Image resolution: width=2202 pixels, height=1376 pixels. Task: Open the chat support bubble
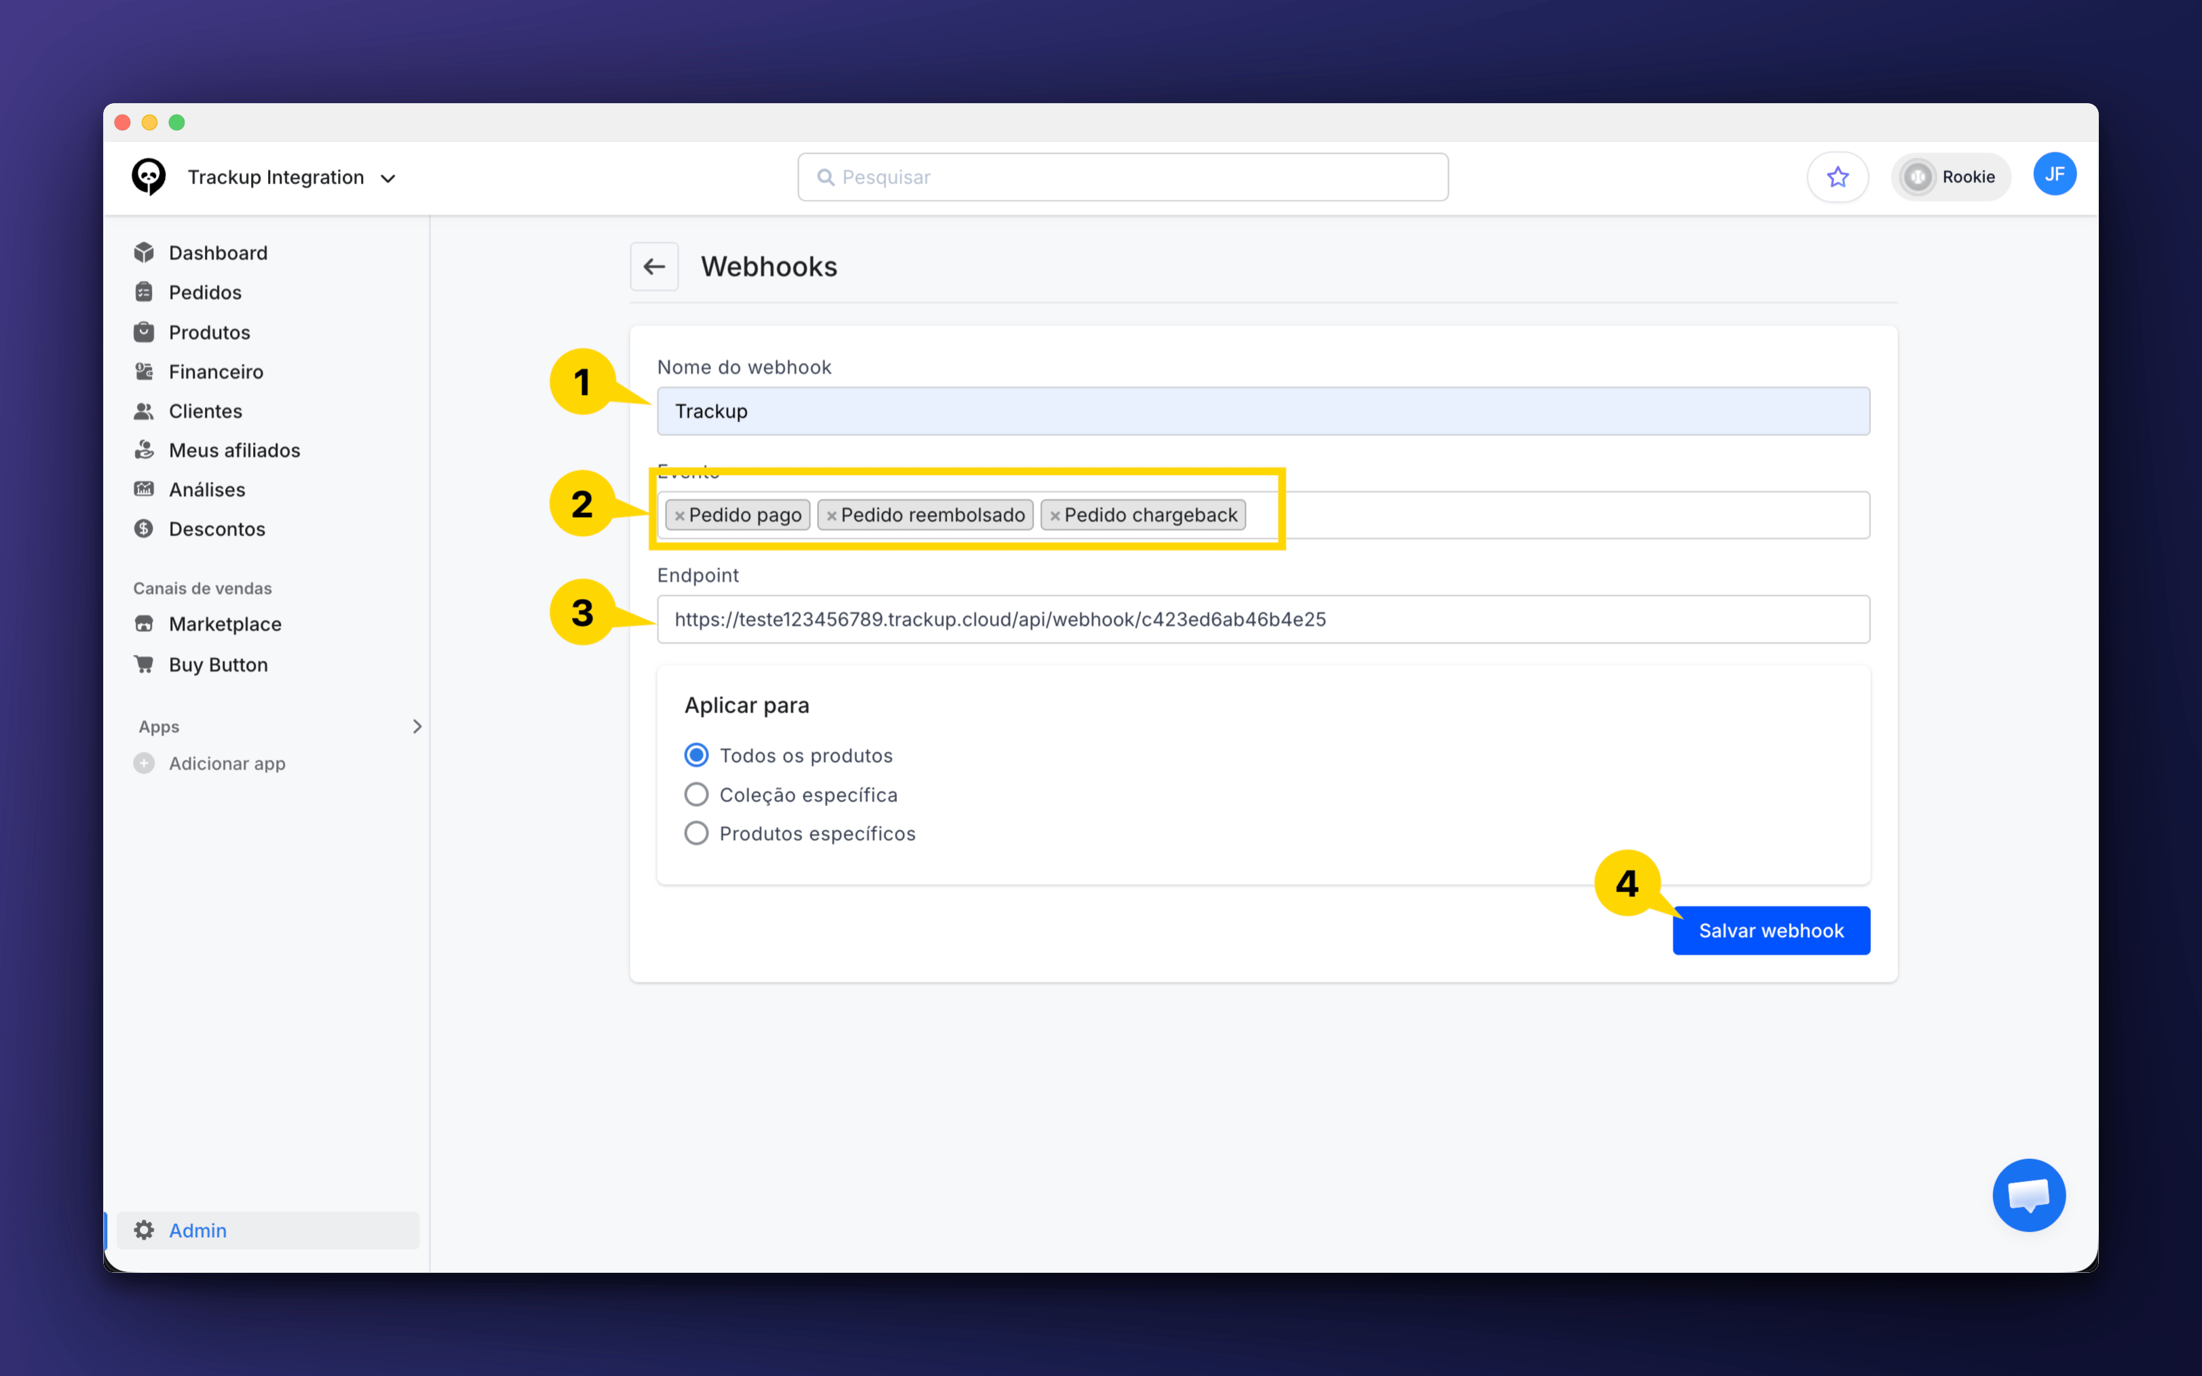click(2028, 1194)
